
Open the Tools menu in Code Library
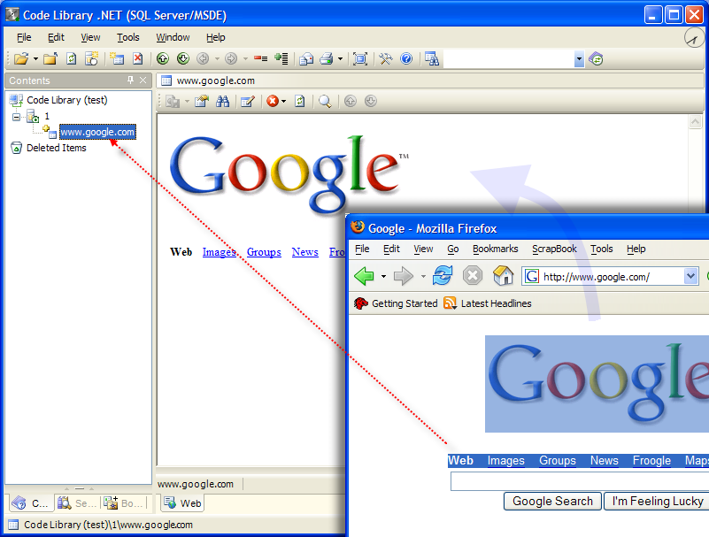(x=128, y=37)
